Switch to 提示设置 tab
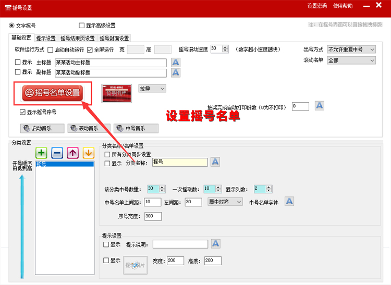 (x=46, y=38)
